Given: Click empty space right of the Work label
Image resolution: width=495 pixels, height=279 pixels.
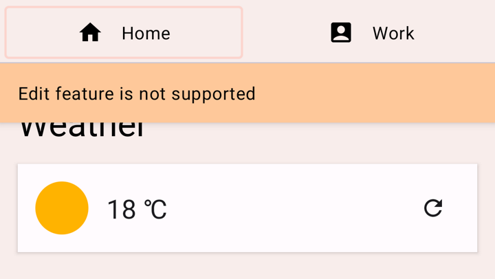Looking at the screenshot, I should [454, 33].
